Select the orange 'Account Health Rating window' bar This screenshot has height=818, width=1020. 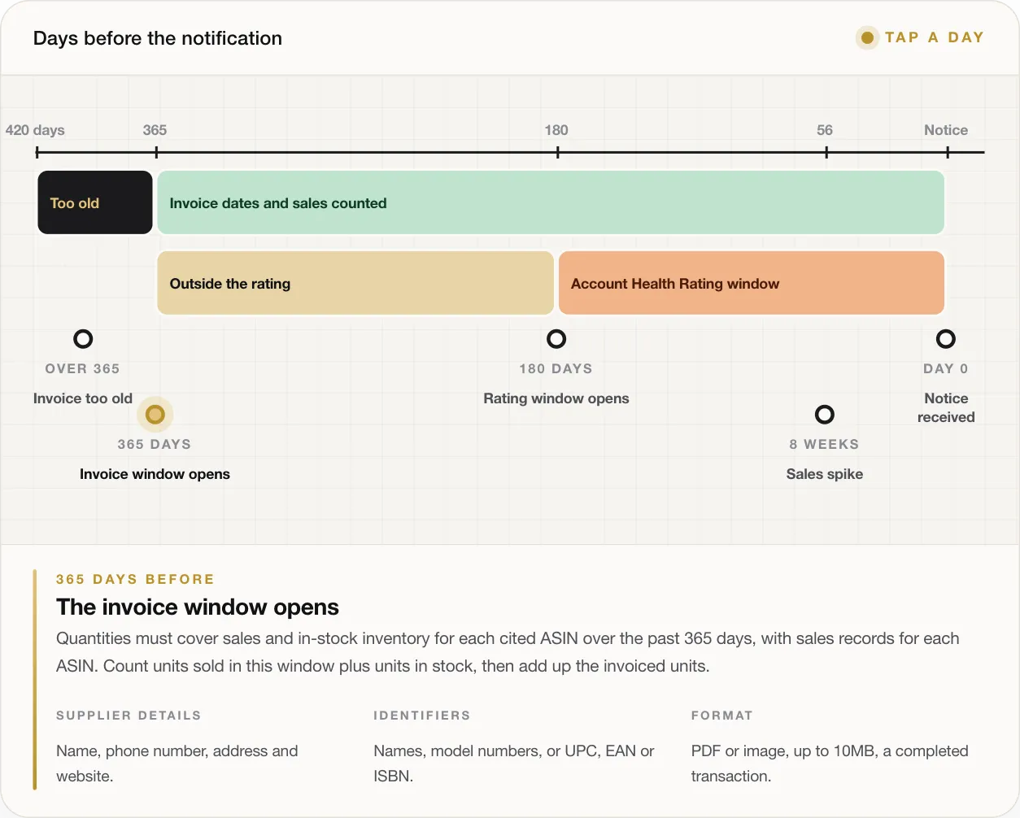coord(752,283)
